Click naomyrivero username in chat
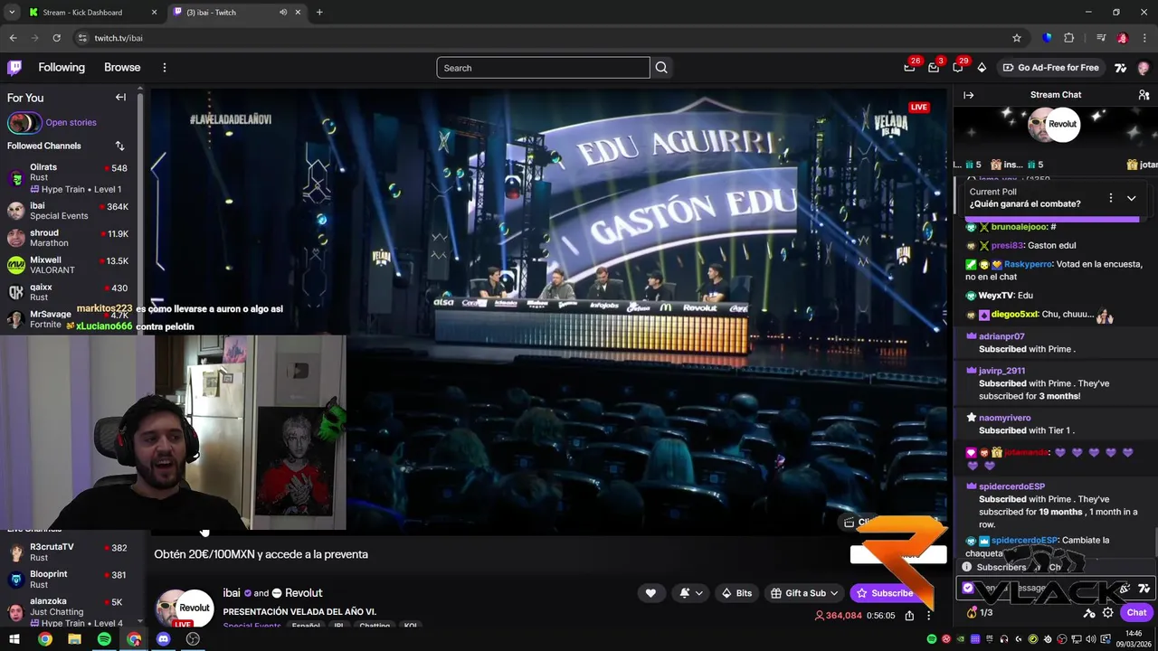 (1004, 418)
